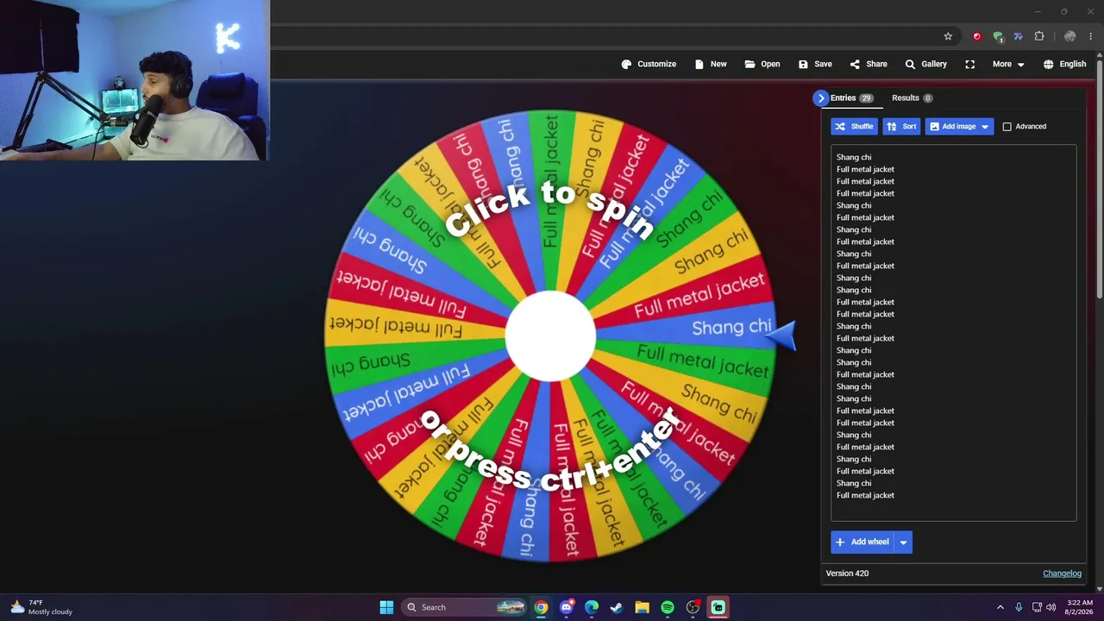Open the red browser extension icon
This screenshot has width=1104, height=621.
click(976, 36)
